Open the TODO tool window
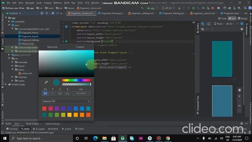The image size is (252, 142). tap(80, 129)
